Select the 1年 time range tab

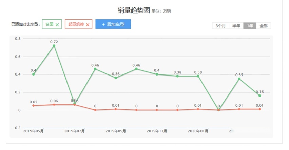(250, 26)
